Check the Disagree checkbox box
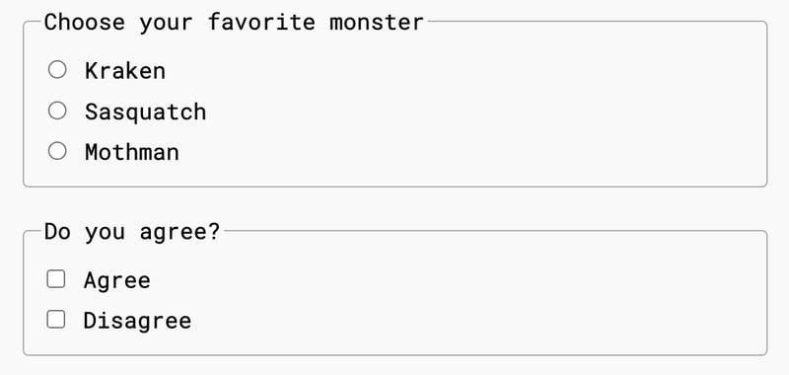 click(56, 319)
